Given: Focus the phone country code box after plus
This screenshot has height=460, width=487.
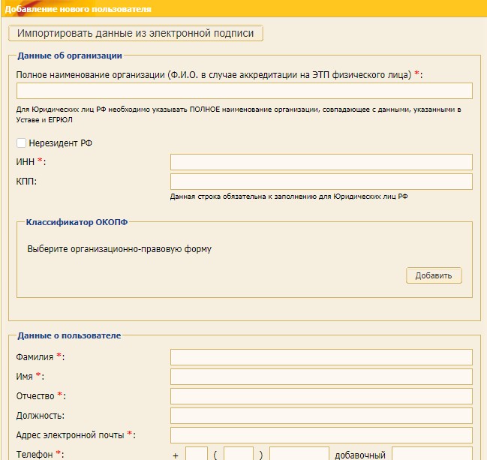Looking at the screenshot, I should [x=197, y=454].
